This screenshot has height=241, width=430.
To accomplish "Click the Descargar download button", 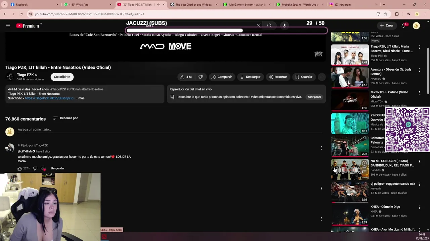I will pyautogui.click(x=250, y=77).
